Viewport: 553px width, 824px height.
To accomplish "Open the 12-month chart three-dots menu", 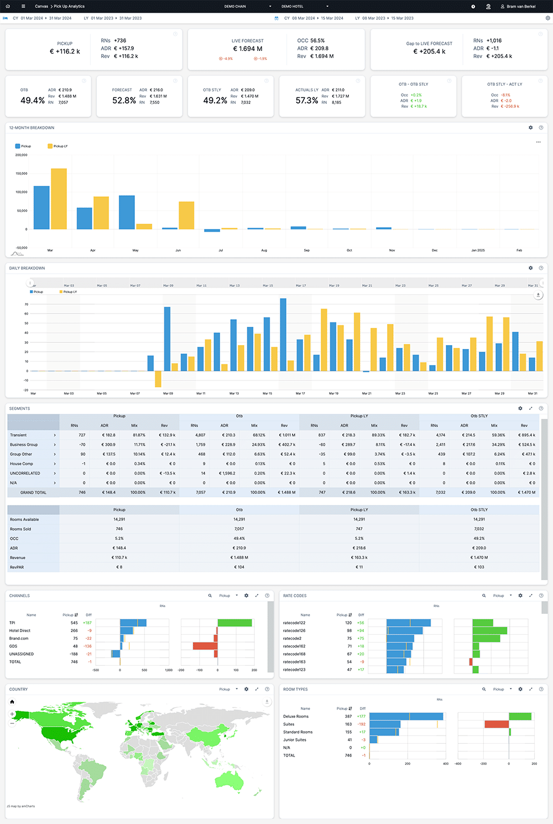I will coord(538,142).
